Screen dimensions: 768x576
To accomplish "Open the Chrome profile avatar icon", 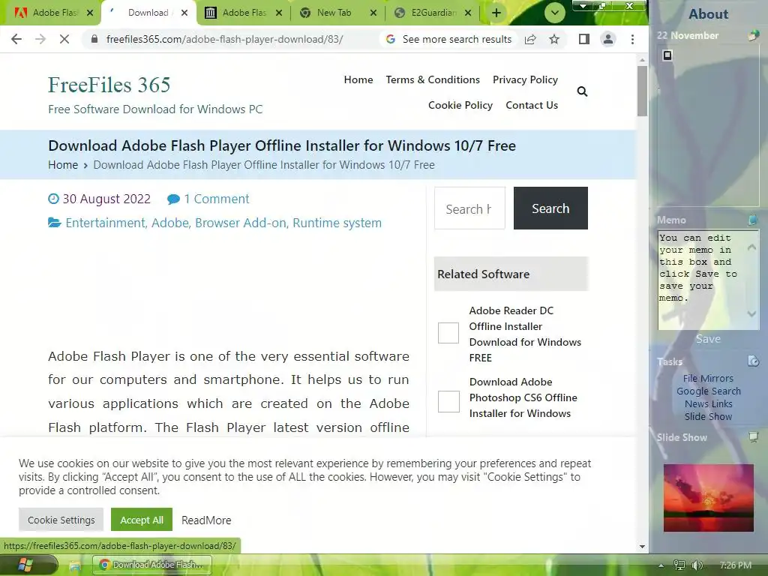I will [607, 39].
